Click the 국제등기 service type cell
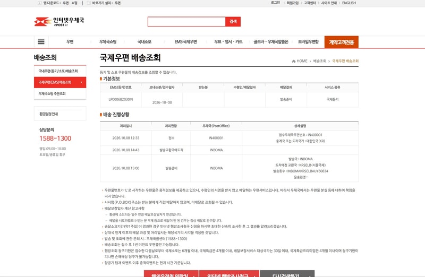 (333, 99)
